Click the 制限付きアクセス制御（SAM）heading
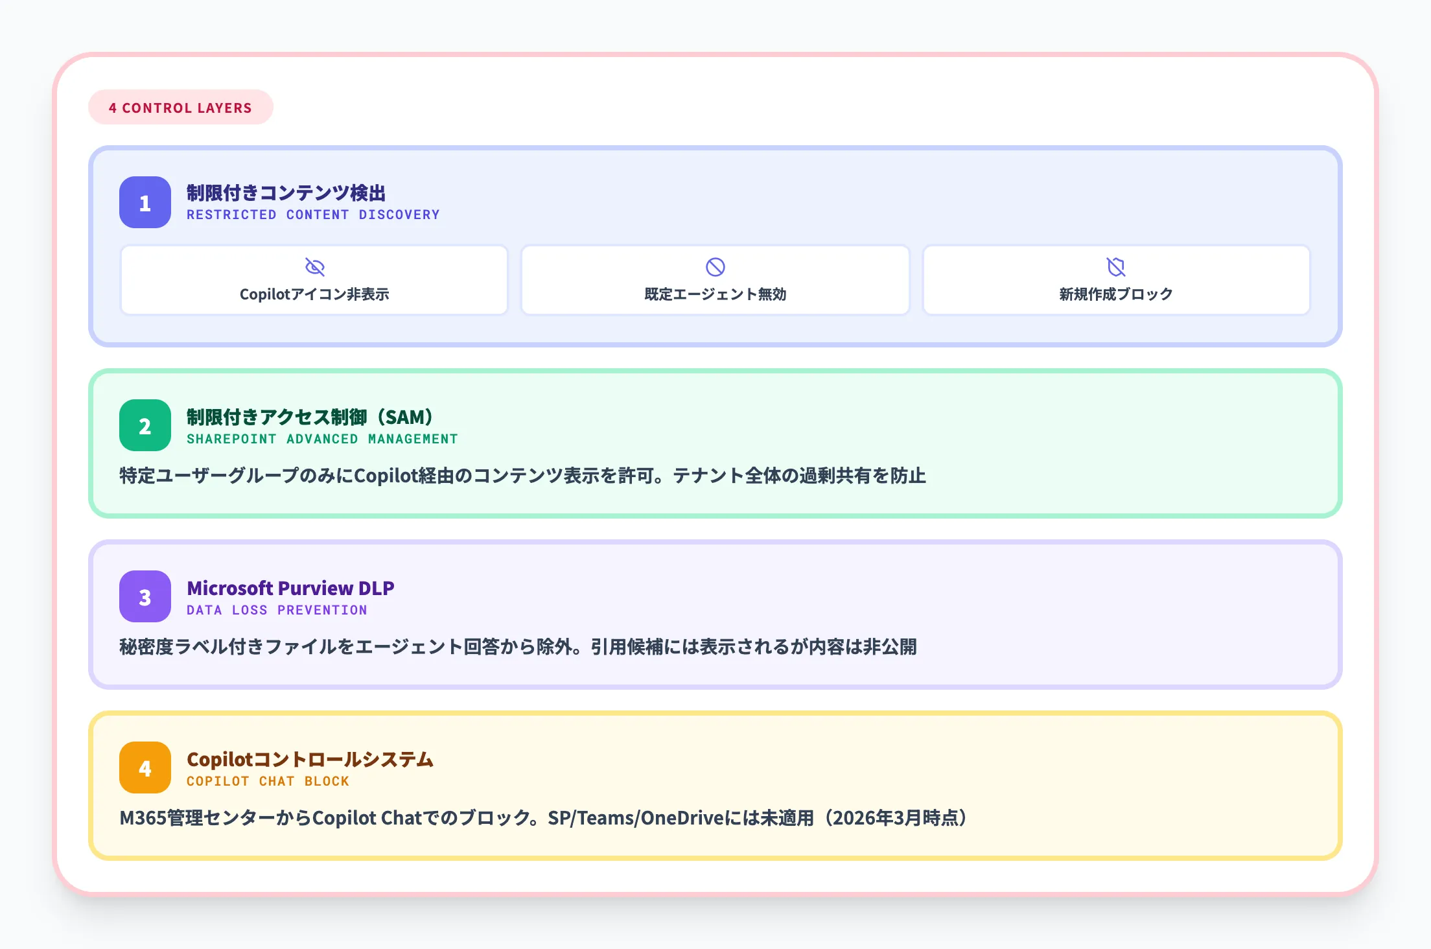 (x=310, y=417)
